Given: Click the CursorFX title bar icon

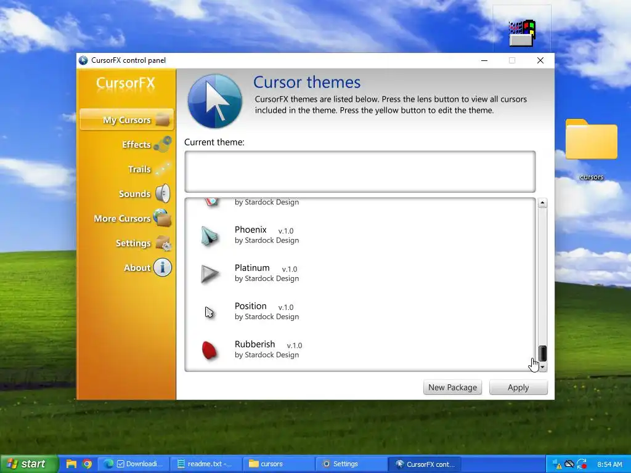Looking at the screenshot, I should pos(83,60).
